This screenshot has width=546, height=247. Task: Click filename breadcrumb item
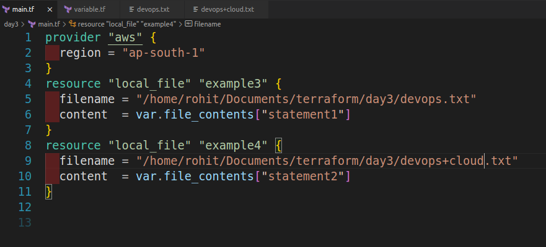[208, 24]
